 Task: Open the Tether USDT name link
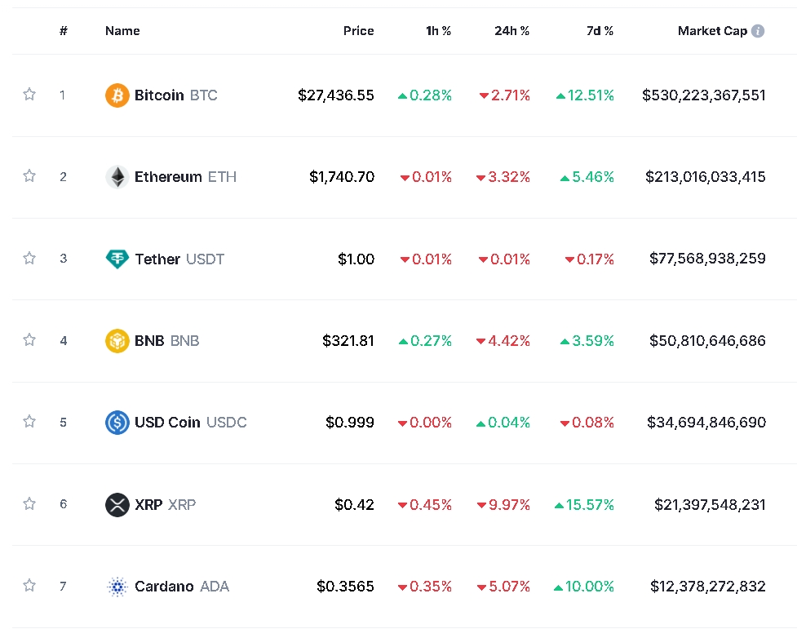tap(179, 259)
